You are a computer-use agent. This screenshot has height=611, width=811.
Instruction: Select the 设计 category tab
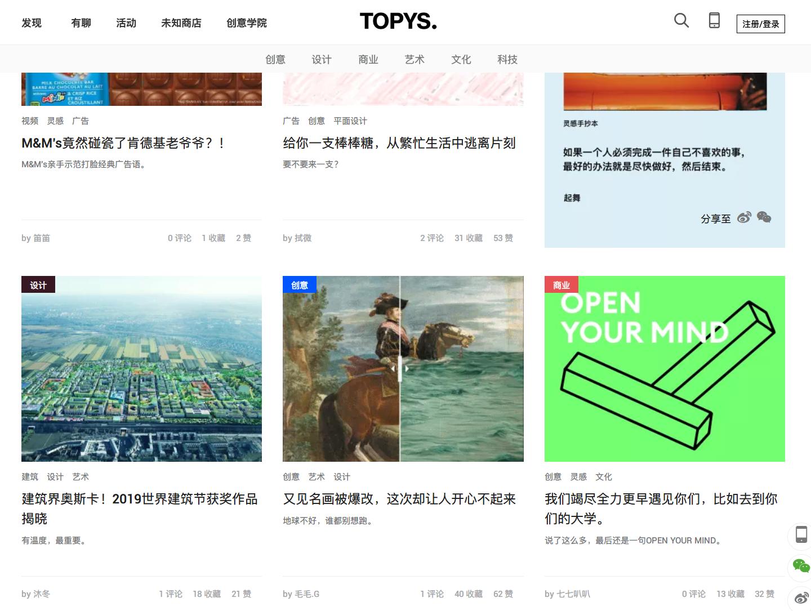(321, 59)
